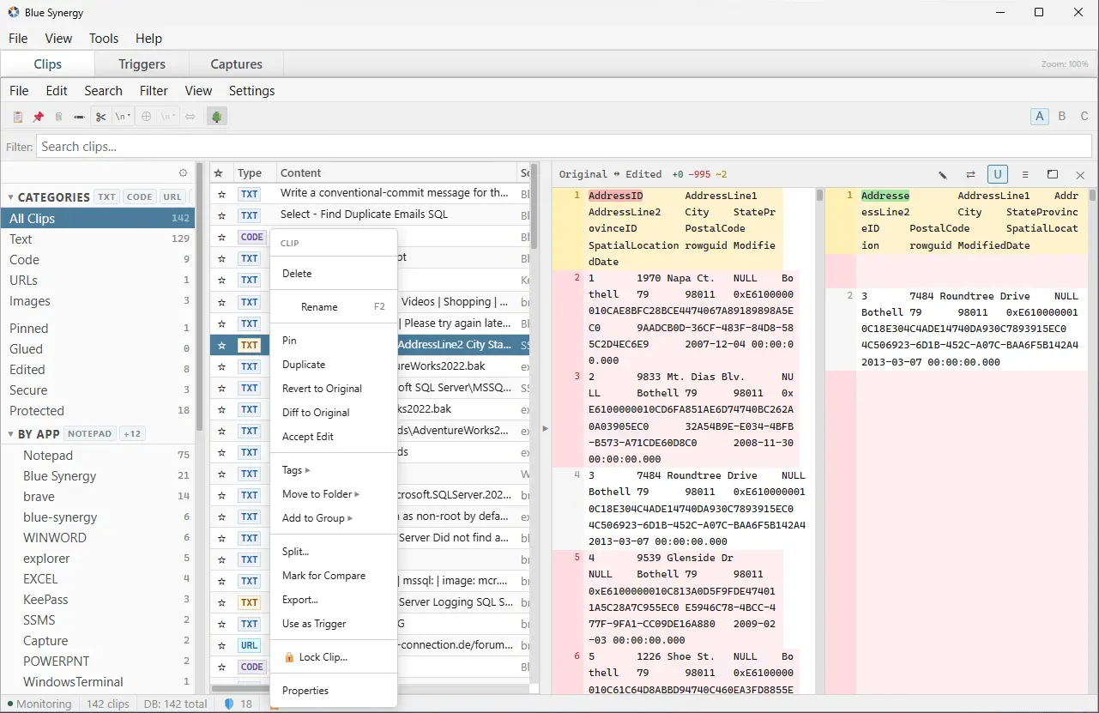Switch to clipboard set B
The image size is (1099, 713).
coord(1062,117)
